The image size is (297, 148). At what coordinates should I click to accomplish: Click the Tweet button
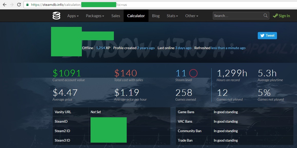[267, 36]
